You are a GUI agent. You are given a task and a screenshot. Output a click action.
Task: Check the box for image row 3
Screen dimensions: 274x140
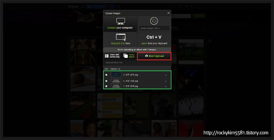coord(106,75)
